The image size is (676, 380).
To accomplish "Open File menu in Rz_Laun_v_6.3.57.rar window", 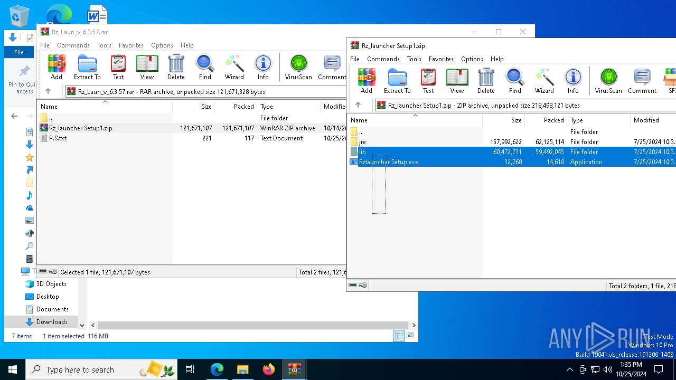I will [45, 45].
